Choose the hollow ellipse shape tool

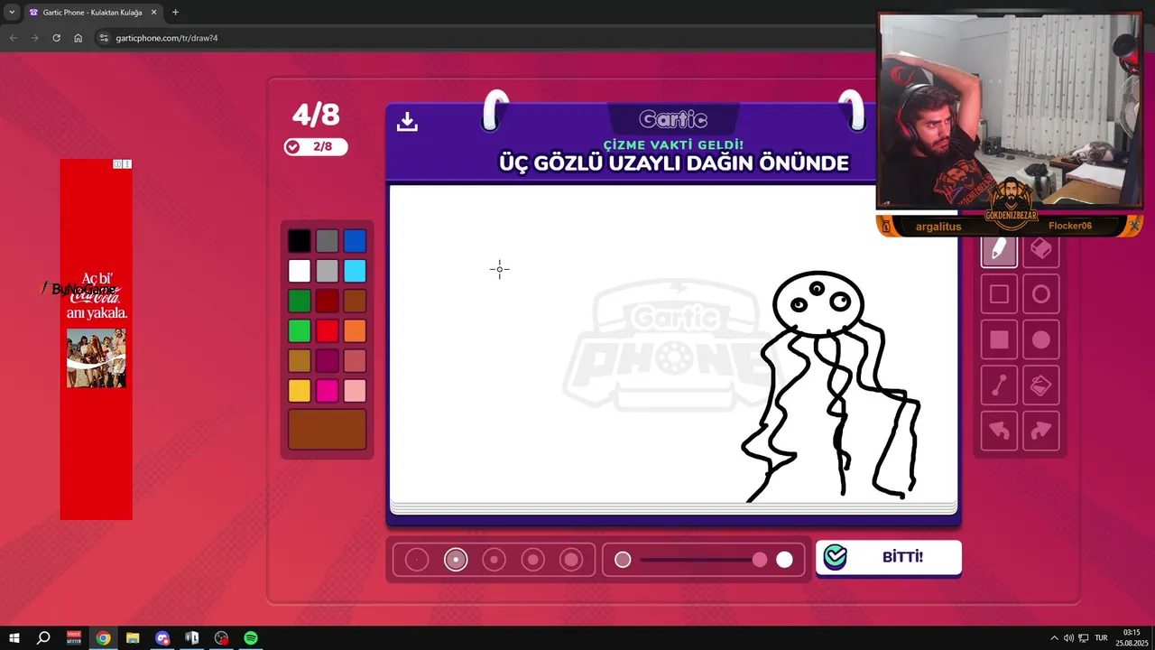[x=1041, y=294]
